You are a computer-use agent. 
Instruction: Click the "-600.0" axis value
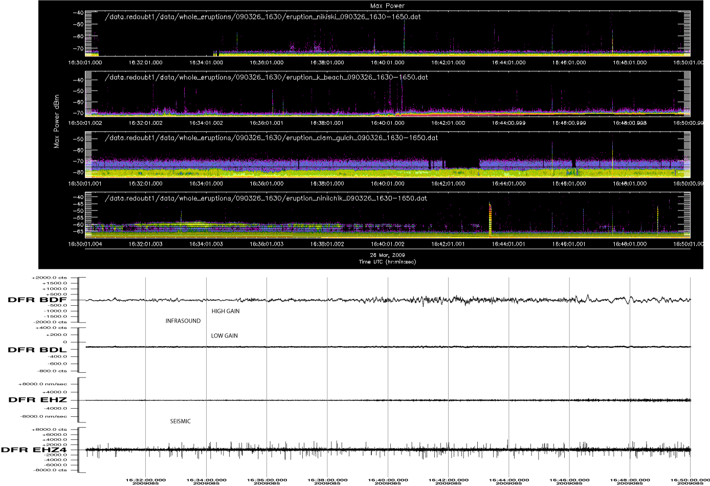[58, 364]
